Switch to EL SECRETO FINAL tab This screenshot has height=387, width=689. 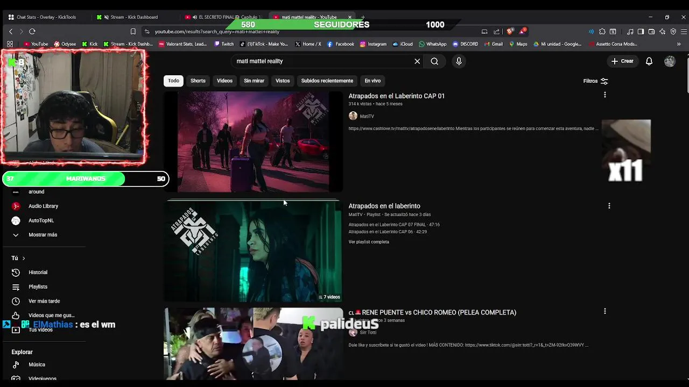(225, 17)
